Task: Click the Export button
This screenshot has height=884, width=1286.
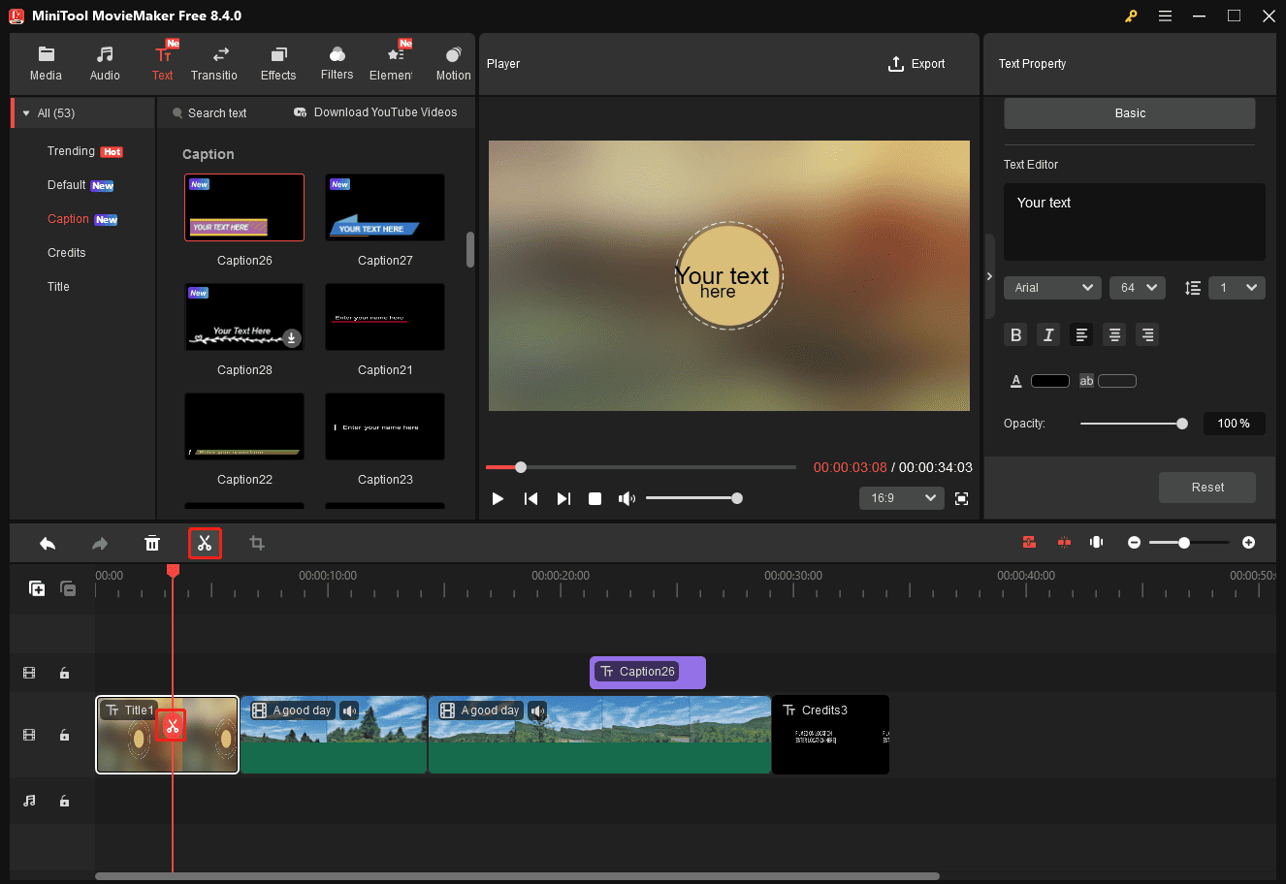Action: click(x=916, y=64)
